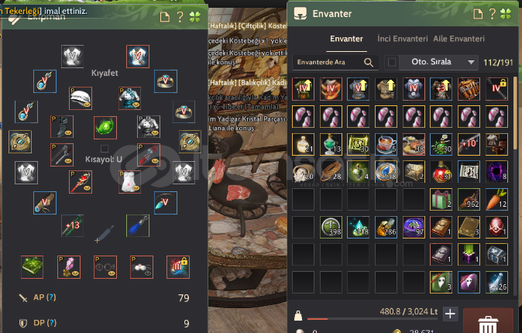This screenshot has height=333, width=522.
Task: Open the Aile Envanteri tab
Action: pyautogui.click(x=458, y=39)
